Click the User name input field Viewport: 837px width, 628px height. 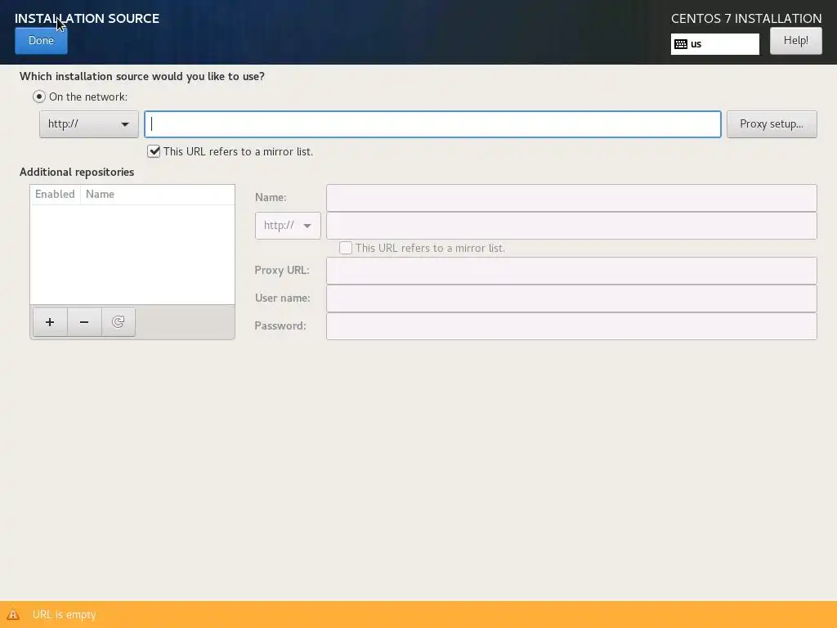point(571,298)
